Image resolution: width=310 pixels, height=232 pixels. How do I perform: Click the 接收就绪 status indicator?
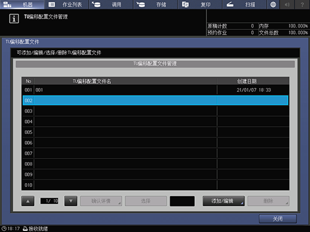[x=35, y=228]
